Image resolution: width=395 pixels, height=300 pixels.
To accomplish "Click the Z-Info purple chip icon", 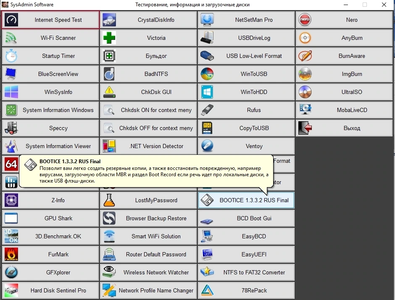I will pyautogui.click(x=11, y=200).
